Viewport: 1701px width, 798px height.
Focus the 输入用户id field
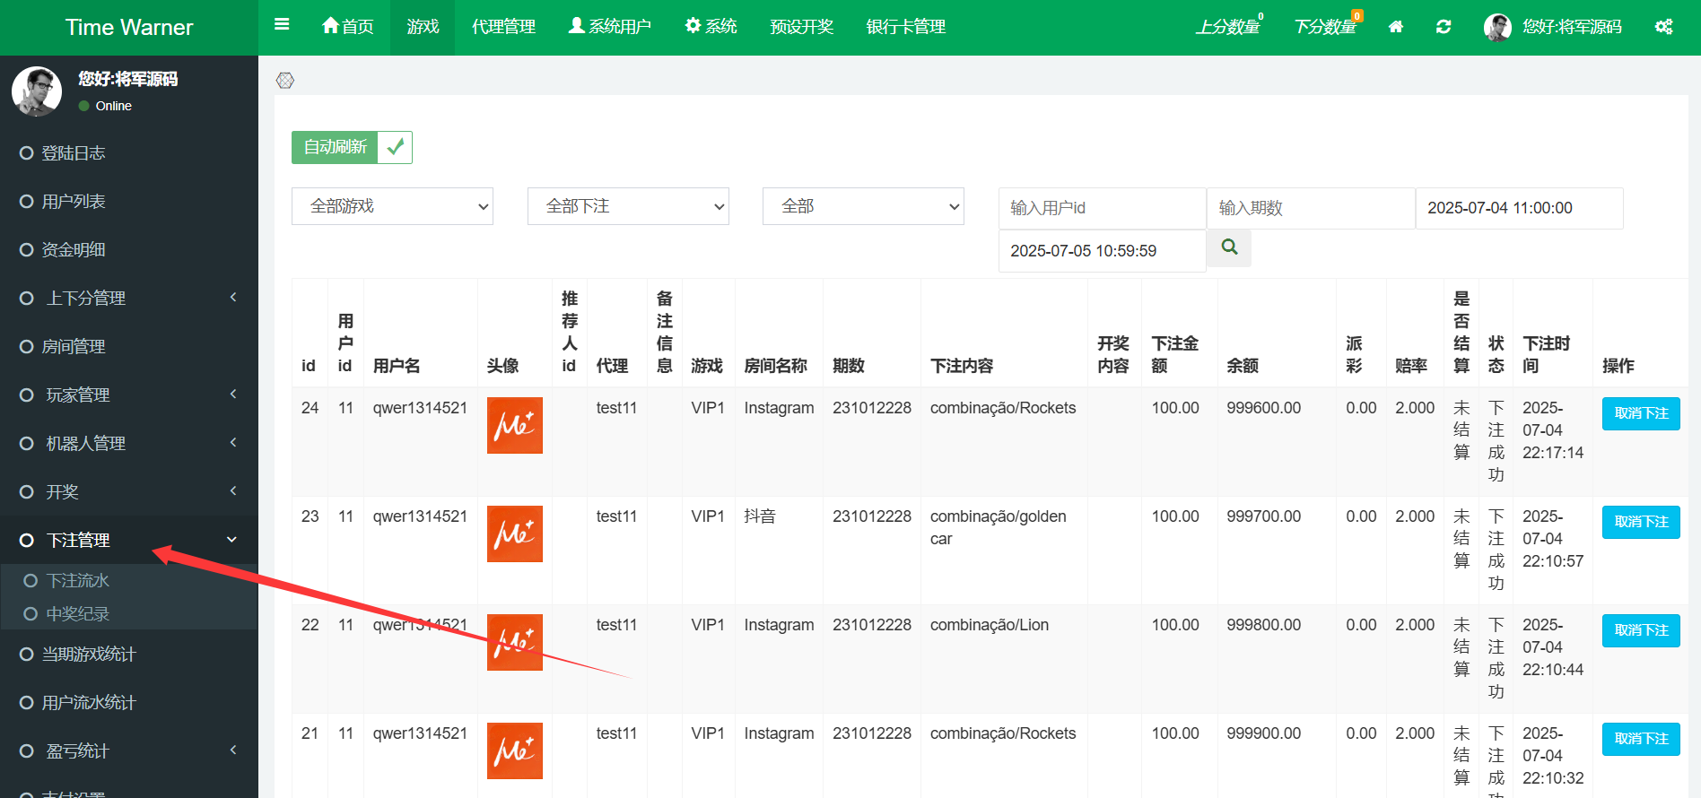pyautogui.click(x=1103, y=208)
